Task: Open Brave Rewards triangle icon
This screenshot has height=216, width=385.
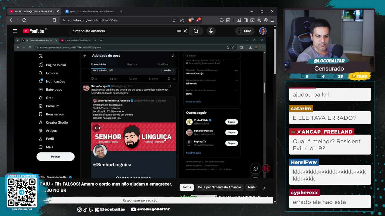Action: tap(198, 20)
